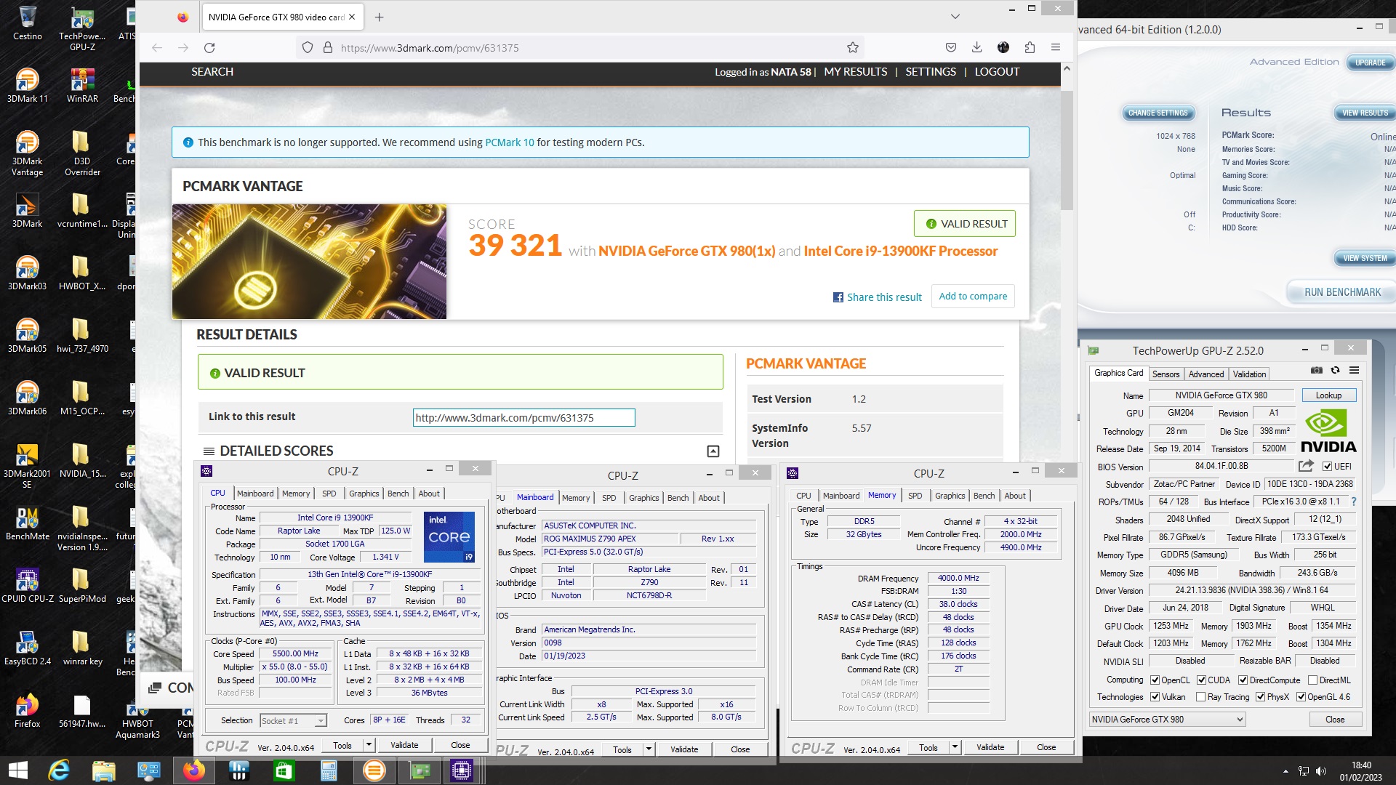Open Tools dropdown arrow in CPU-Z Mainboard window
Screen dimensions: 1396x785
(649, 749)
